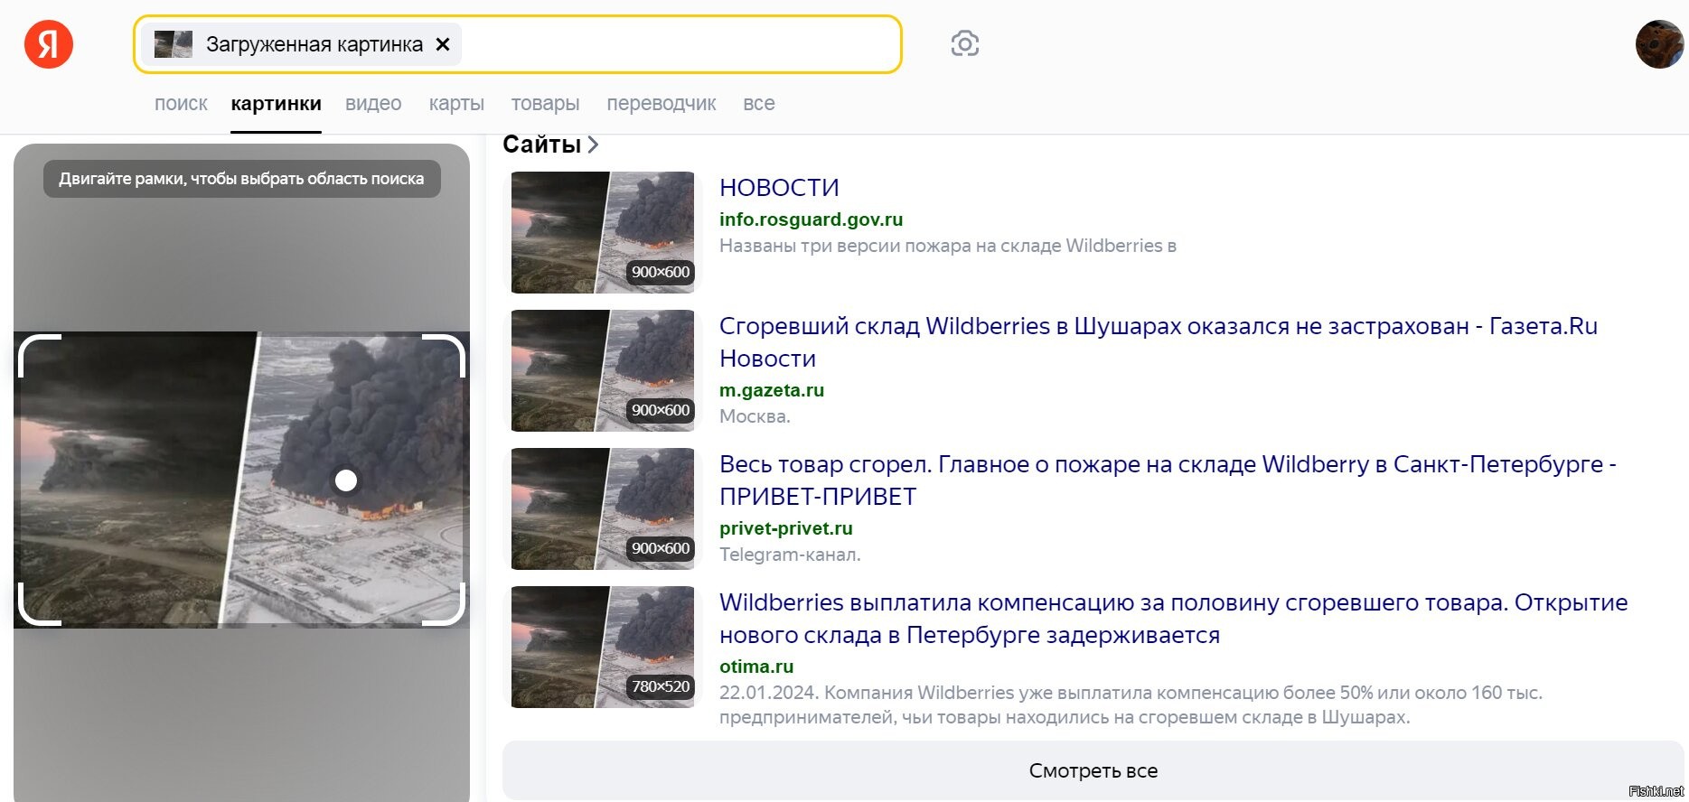Image resolution: width=1689 pixels, height=802 pixels.
Task: Open the карты tab
Action: [x=456, y=104]
